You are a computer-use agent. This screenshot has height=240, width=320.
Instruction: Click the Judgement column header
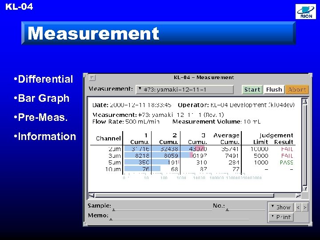276,135
